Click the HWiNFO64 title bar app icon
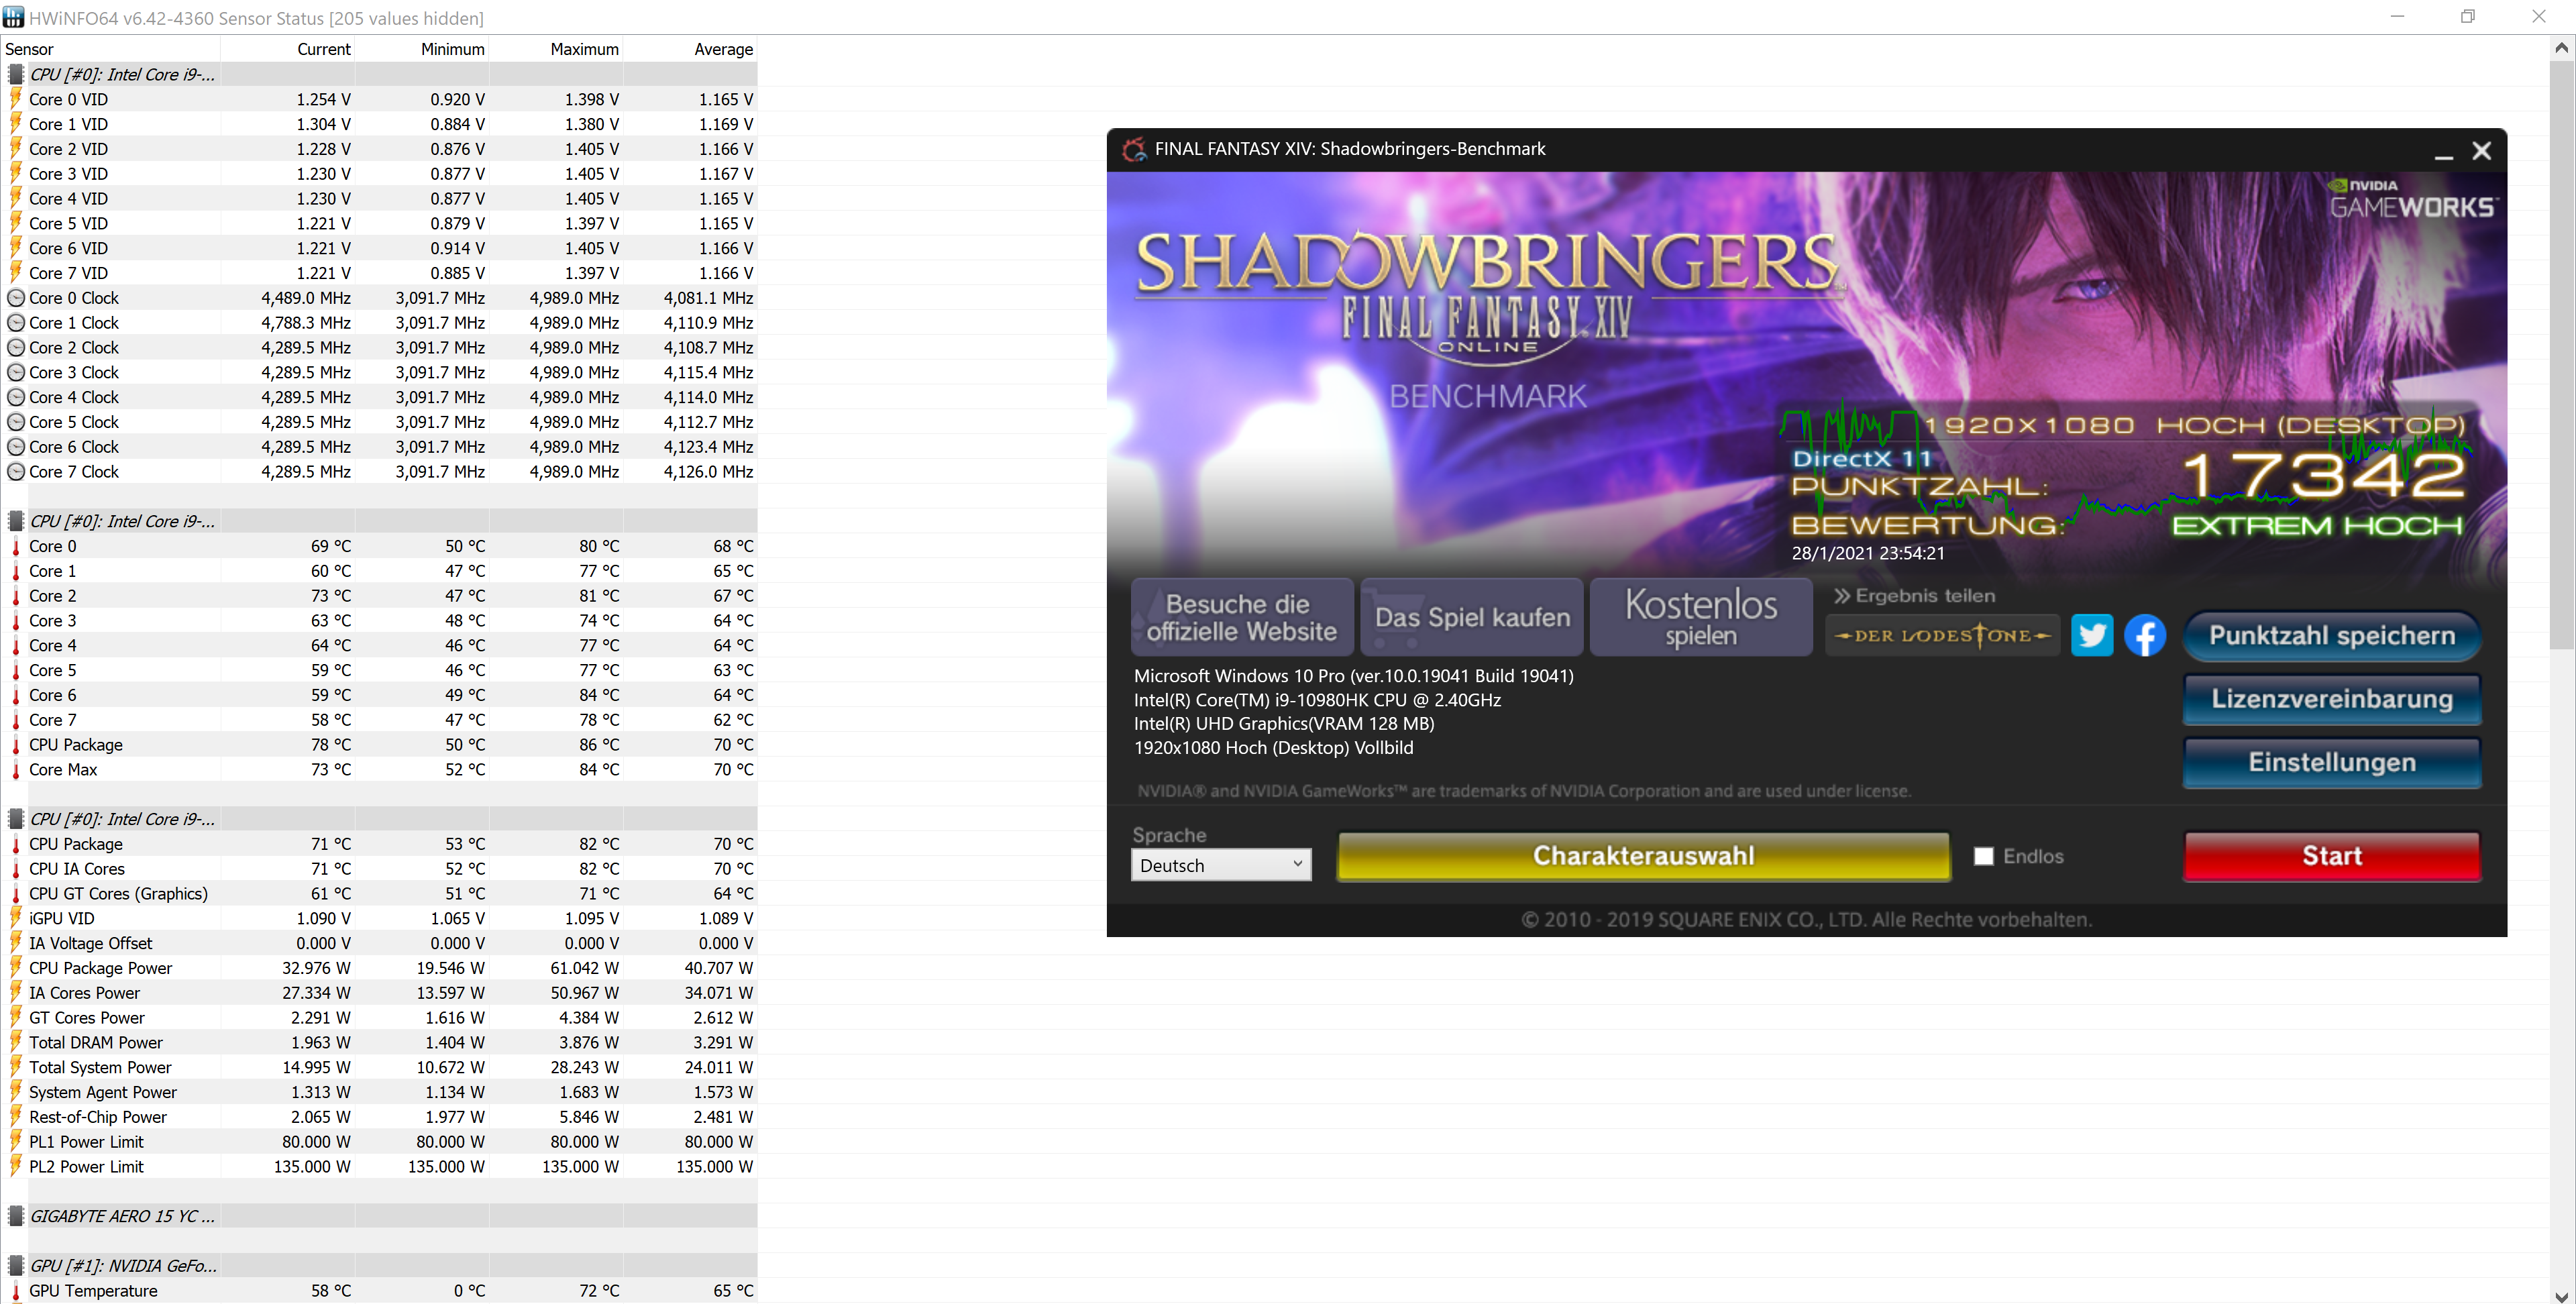This screenshot has height=1304, width=2576. click(x=13, y=17)
